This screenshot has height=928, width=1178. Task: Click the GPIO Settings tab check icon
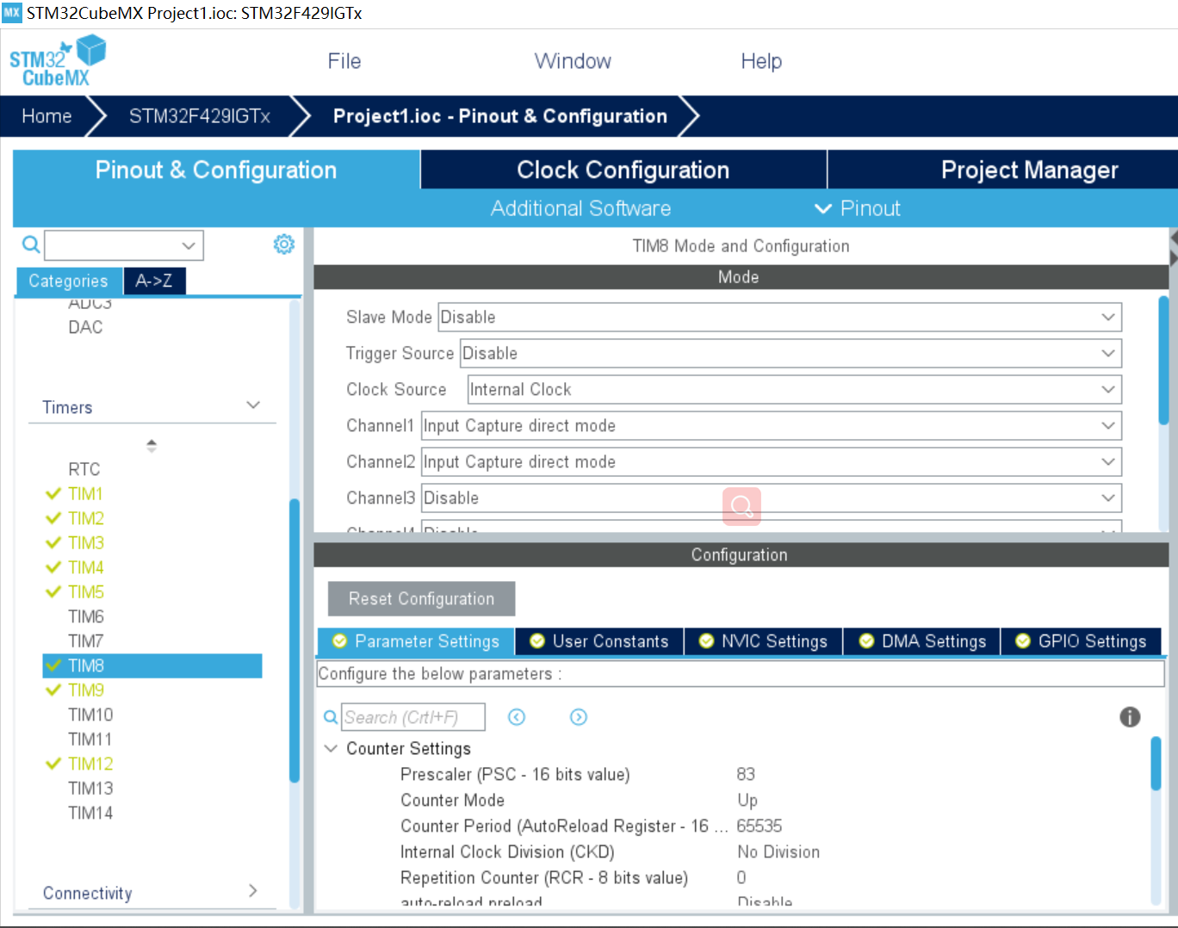pos(1023,641)
